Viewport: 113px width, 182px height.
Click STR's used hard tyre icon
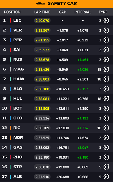(x=106, y=167)
